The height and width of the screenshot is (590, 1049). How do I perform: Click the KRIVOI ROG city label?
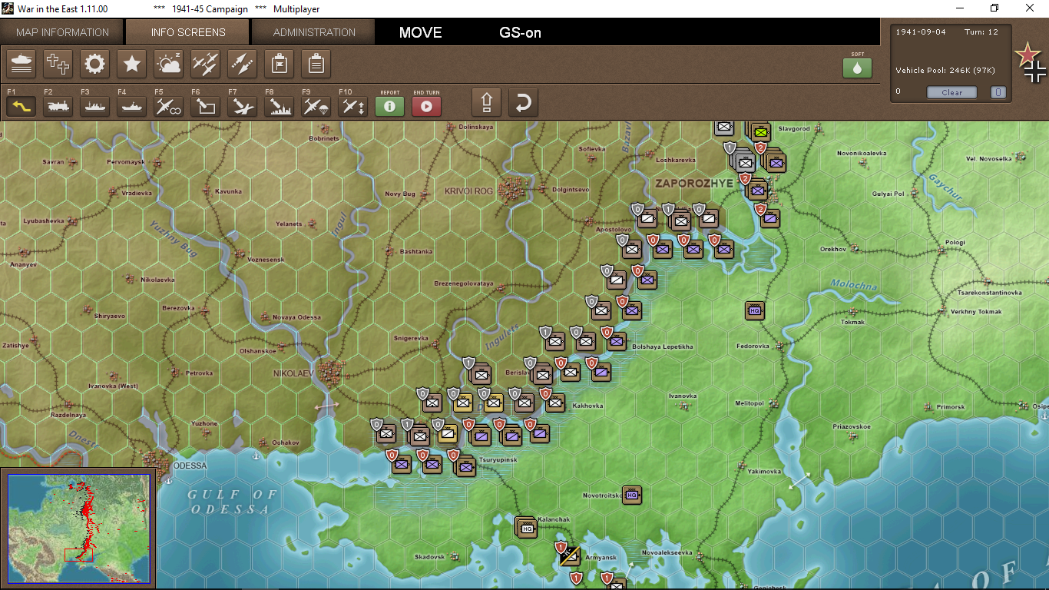[x=468, y=191]
